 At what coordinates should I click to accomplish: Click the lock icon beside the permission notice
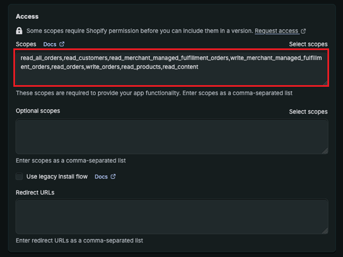tap(19, 31)
